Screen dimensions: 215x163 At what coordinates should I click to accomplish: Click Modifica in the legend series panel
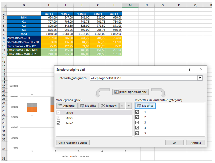click(x=89, y=106)
